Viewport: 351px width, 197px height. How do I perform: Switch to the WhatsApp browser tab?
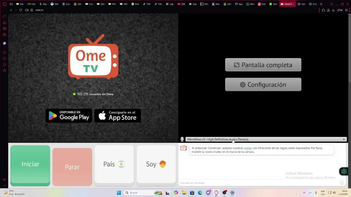coord(250,4)
